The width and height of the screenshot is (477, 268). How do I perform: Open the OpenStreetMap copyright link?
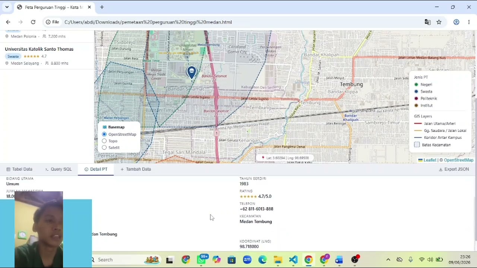pos(458,160)
